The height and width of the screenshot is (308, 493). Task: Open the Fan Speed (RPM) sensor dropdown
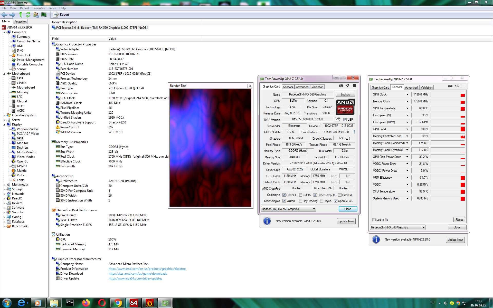click(407, 122)
